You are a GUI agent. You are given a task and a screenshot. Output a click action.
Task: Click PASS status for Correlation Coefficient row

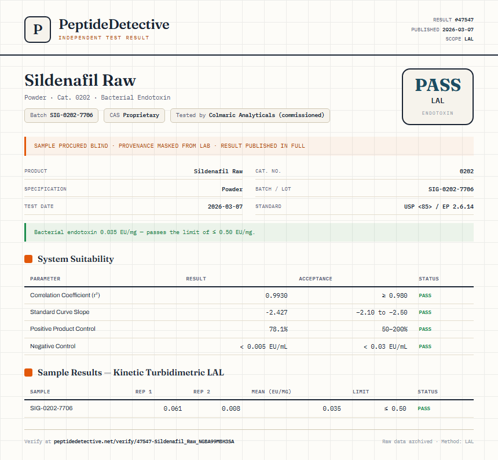click(x=425, y=295)
